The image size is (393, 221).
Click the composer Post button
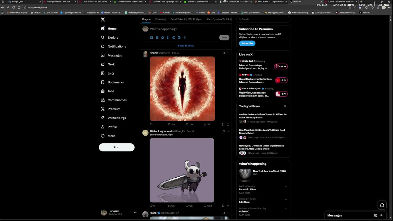224,37
